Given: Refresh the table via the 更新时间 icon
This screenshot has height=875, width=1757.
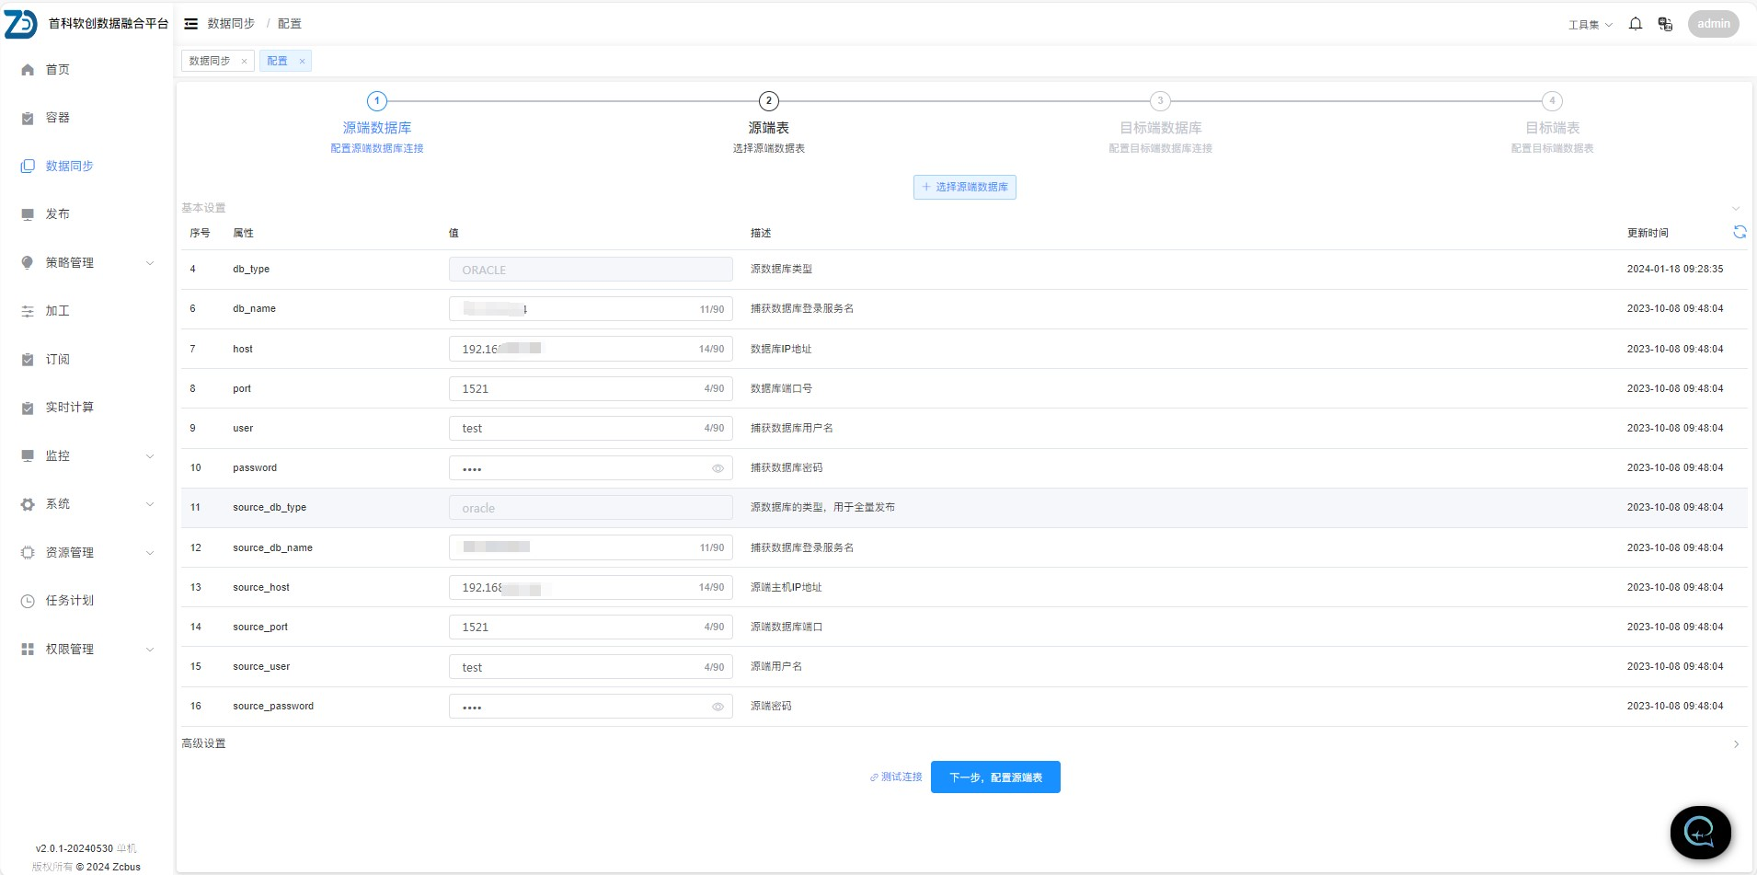Looking at the screenshot, I should [1740, 232].
